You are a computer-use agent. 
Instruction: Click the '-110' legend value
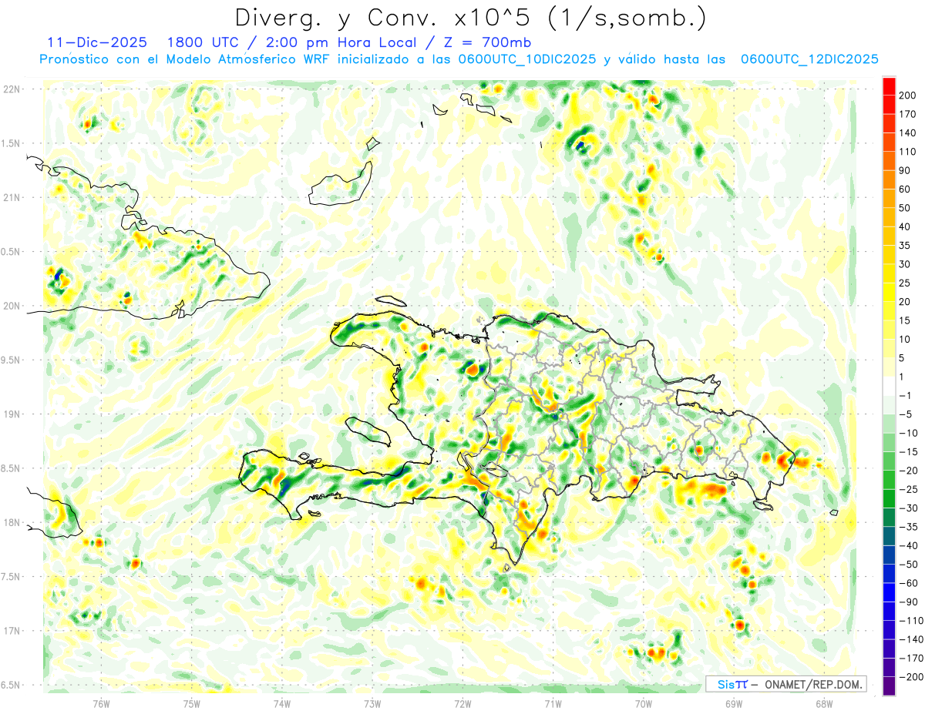pyautogui.click(x=910, y=622)
